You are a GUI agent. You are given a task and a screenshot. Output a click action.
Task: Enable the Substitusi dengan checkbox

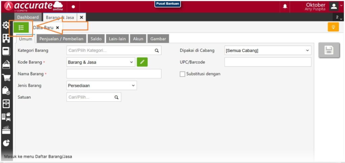pyautogui.click(x=182, y=74)
